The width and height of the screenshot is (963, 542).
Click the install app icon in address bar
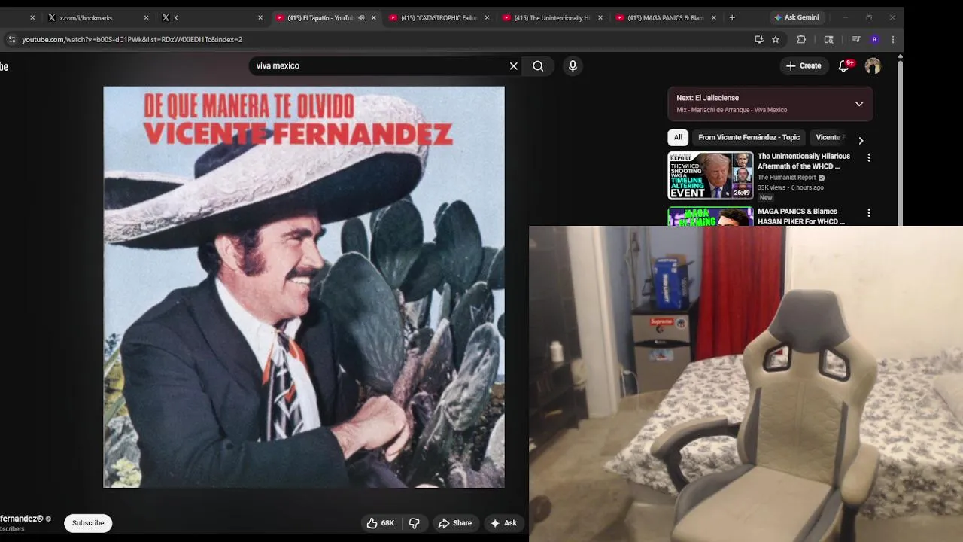tap(759, 39)
